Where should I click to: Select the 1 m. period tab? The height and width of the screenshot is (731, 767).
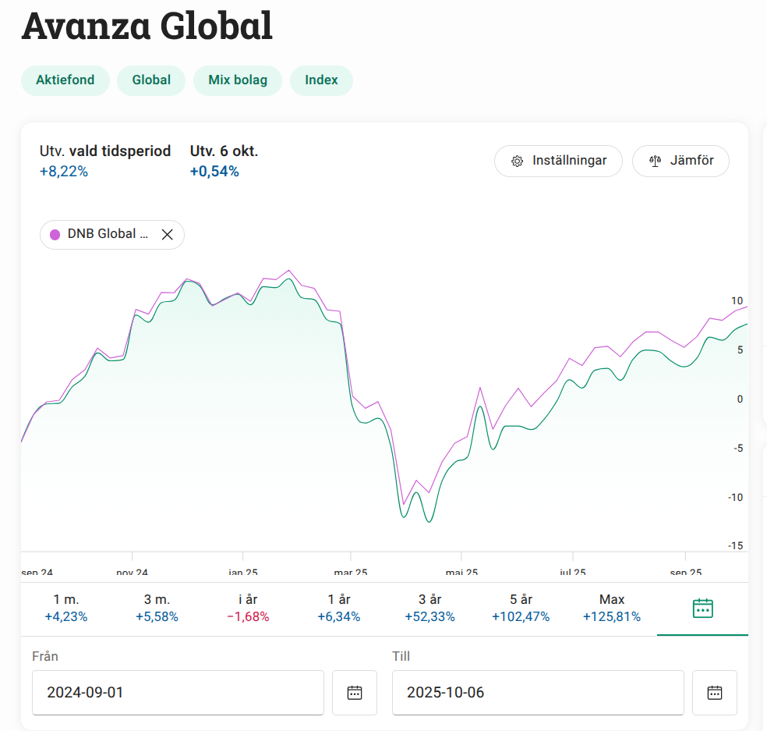[x=66, y=608]
